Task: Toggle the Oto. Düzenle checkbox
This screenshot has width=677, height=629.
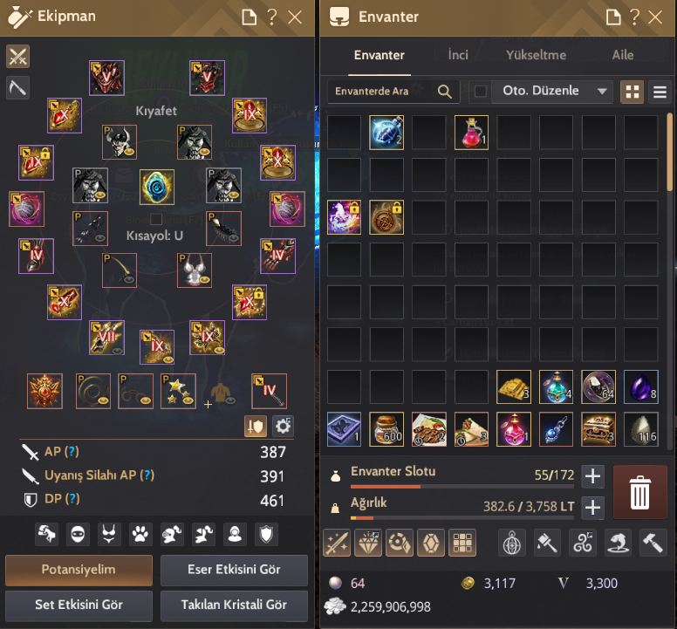Action: [481, 91]
